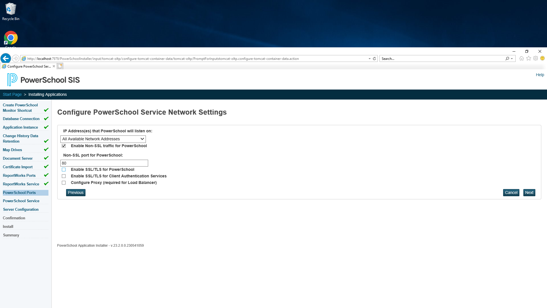The height and width of the screenshot is (308, 547).
Task: Click the Summary step in sidebar
Action: (x=11, y=235)
